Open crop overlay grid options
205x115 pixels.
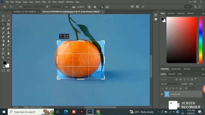pos(89,7)
